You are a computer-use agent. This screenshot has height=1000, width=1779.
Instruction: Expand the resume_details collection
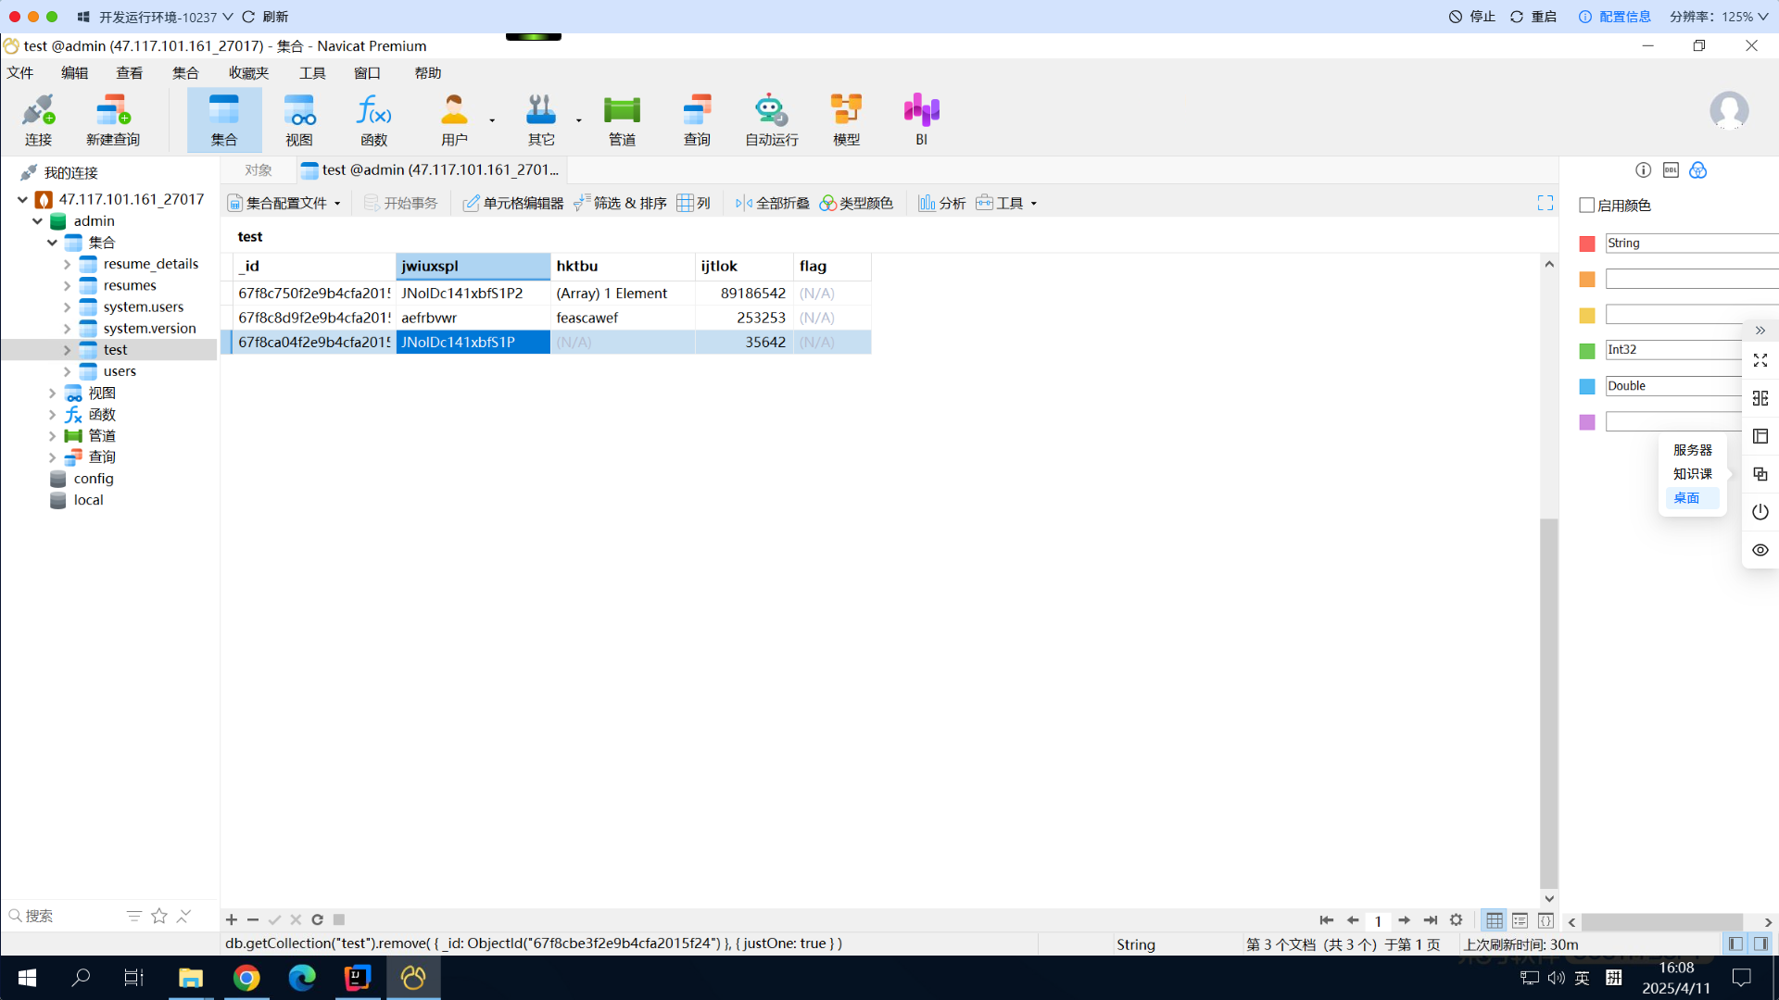(67, 264)
